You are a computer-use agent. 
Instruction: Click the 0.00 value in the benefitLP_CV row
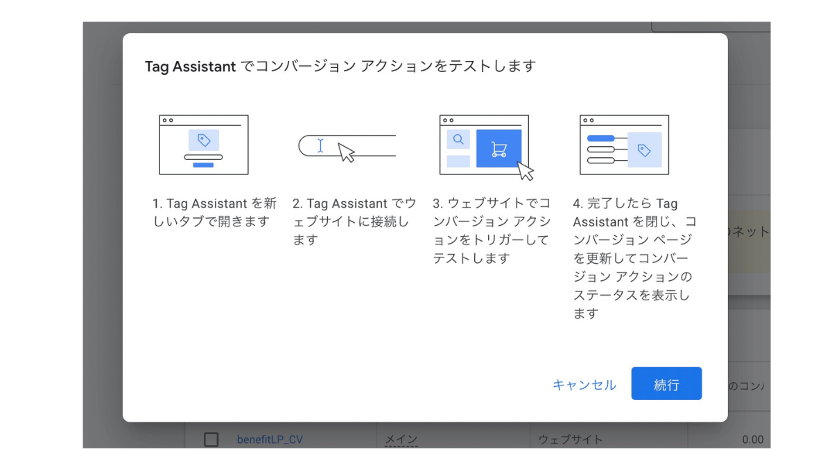pos(752,440)
